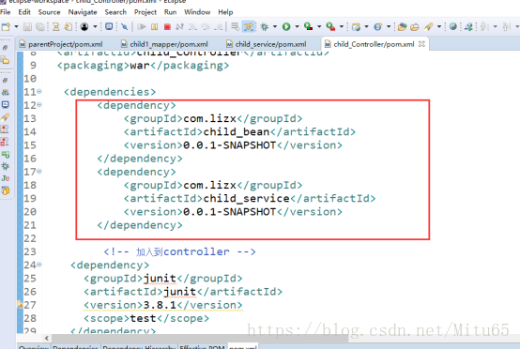Click the Resume debug icon

point(142,27)
